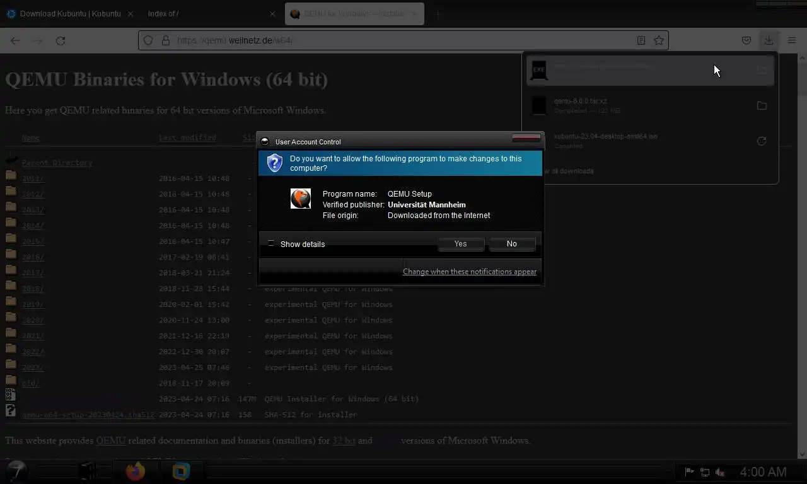
Task: Click the URL address bar
Action: (403, 40)
